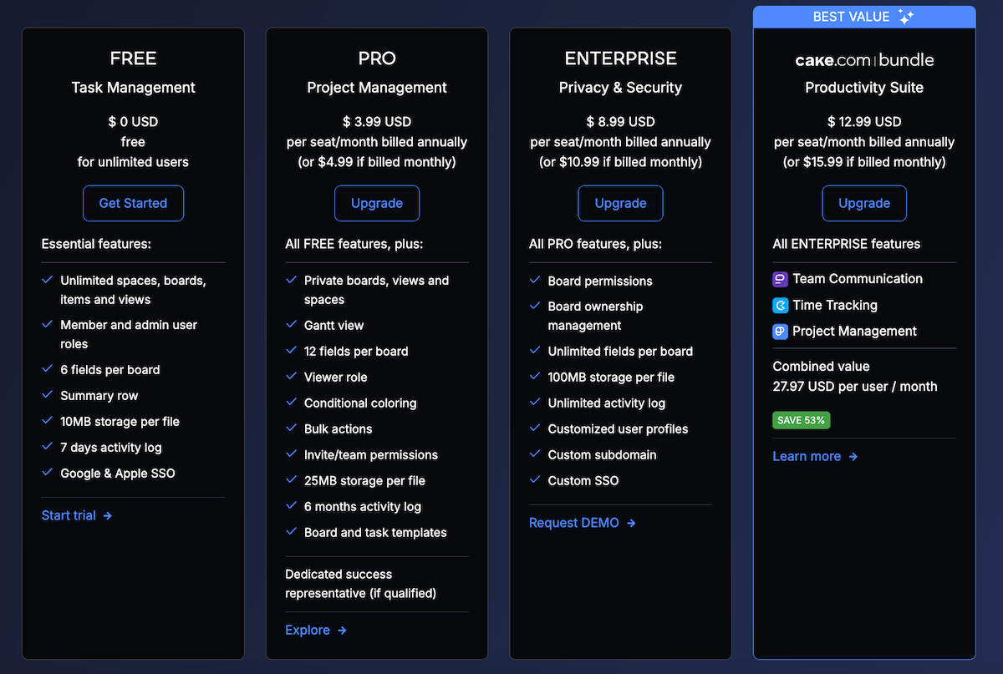This screenshot has width=1003, height=674.
Task: Click the Team Communication app icon
Action: pos(780,279)
